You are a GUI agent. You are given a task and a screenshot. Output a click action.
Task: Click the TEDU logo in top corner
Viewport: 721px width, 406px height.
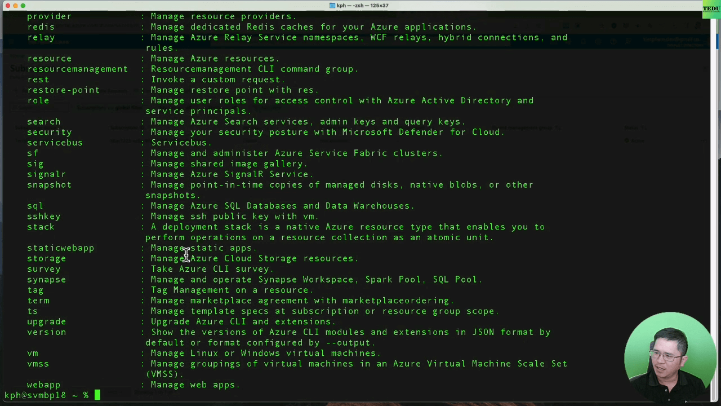coord(711,8)
